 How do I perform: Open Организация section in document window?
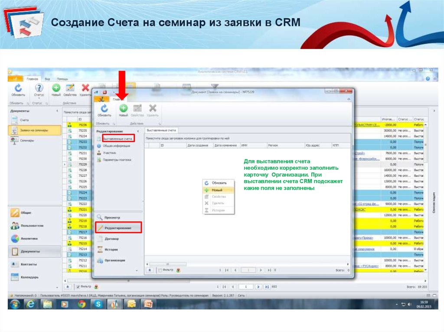point(114,261)
